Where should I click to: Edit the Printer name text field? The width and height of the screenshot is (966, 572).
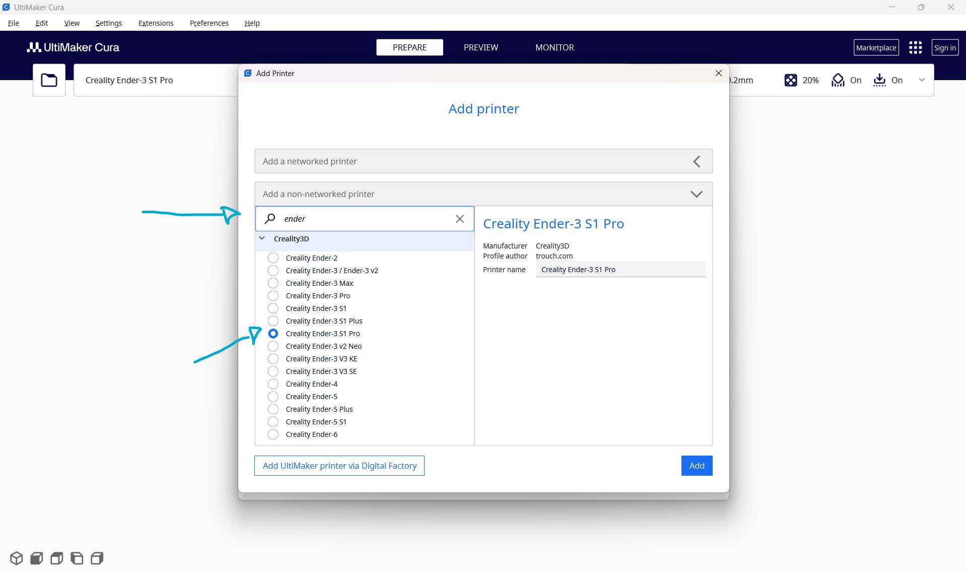coord(620,270)
